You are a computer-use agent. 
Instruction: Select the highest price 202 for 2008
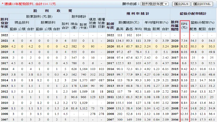tap(120, 114)
